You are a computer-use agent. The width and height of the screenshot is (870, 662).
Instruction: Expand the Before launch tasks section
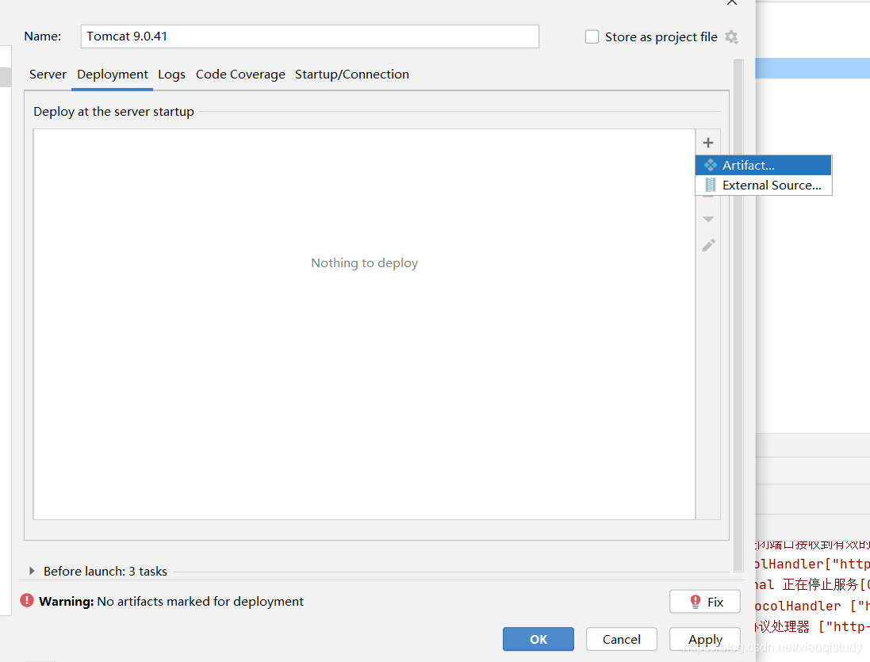click(32, 571)
